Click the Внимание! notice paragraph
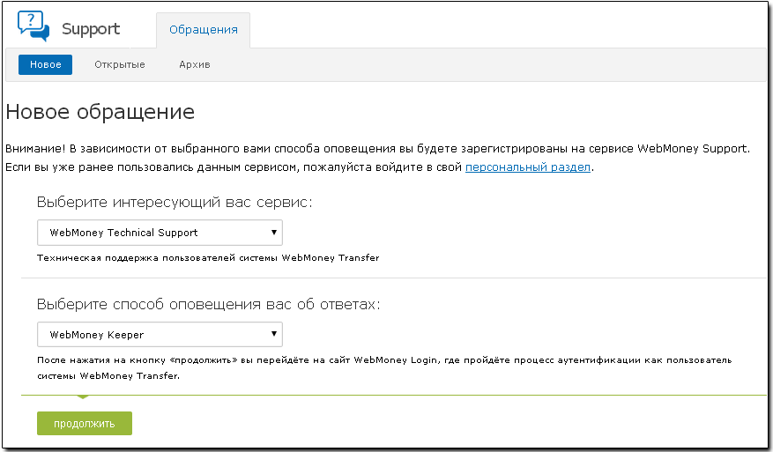Screen dimensions: 773x452 click(x=377, y=158)
